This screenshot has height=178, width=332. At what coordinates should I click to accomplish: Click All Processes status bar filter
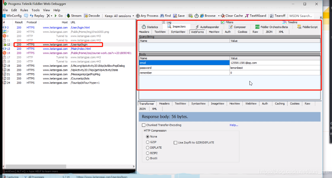[x=34, y=177]
